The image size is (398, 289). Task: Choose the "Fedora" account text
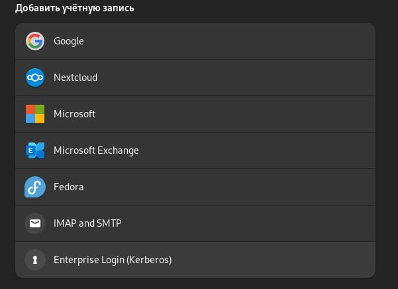tap(69, 187)
